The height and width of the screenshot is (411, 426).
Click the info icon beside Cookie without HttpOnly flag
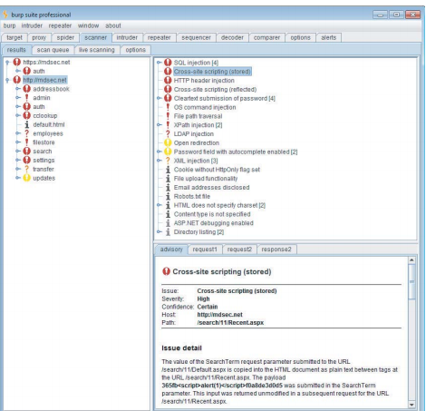pos(168,170)
